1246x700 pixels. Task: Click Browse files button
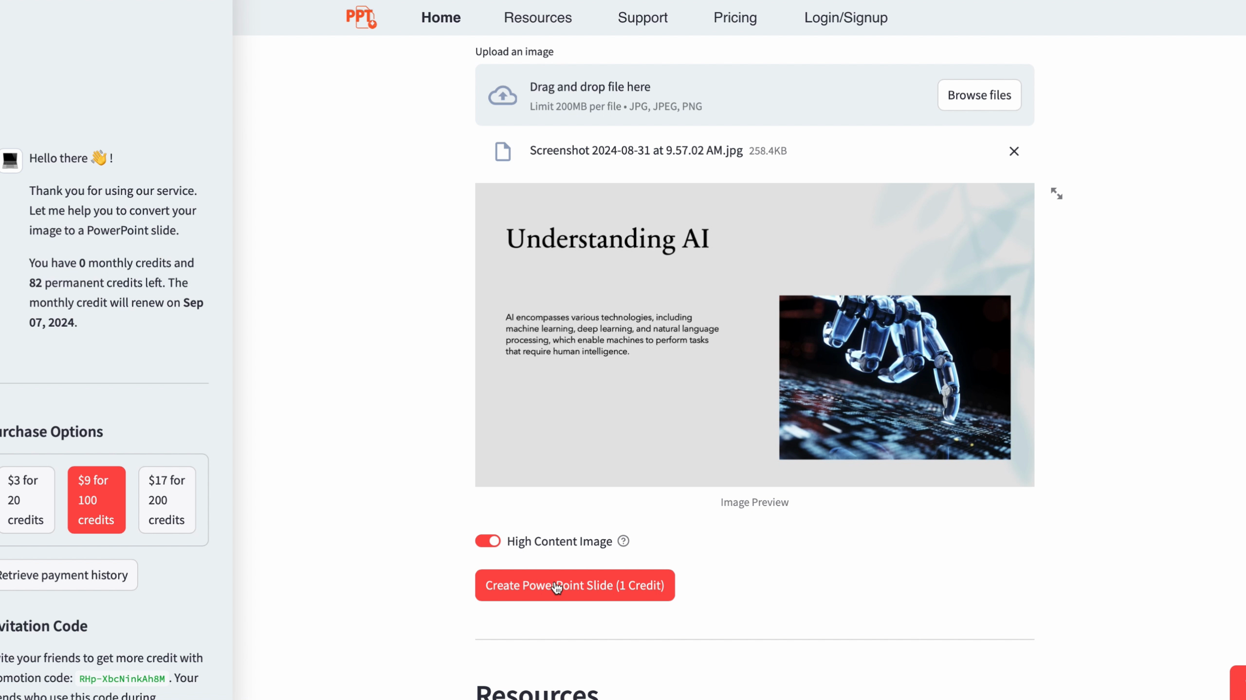click(x=979, y=95)
